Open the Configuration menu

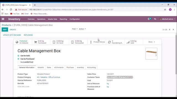(x=75, y=19)
